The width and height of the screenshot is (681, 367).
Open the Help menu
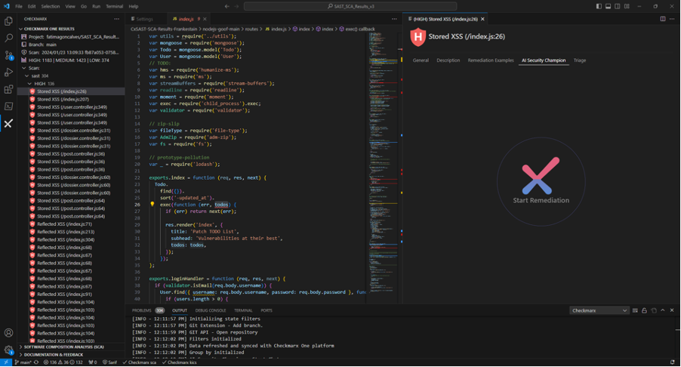[x=134, y=7]
